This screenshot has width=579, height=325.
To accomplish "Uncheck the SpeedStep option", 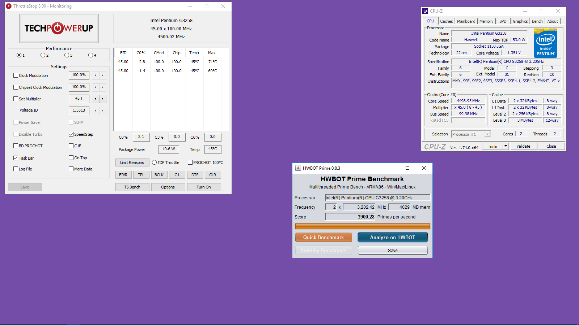I will pyautogui.click(x=71, y=134).
